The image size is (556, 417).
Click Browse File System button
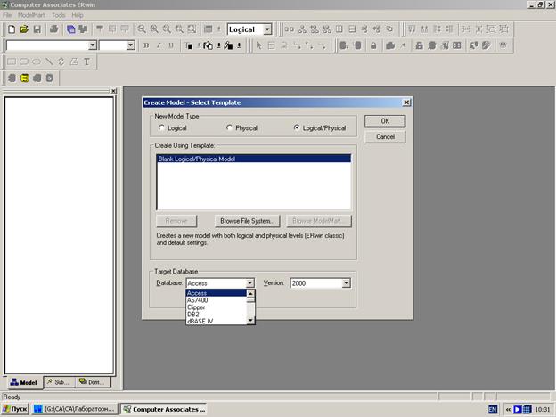(247, 221)
